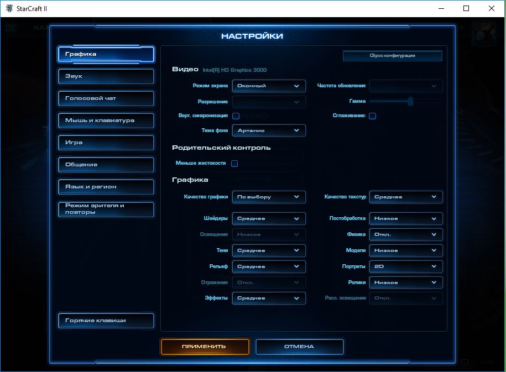Open the Графика settings tab

(x=106, y=54)
